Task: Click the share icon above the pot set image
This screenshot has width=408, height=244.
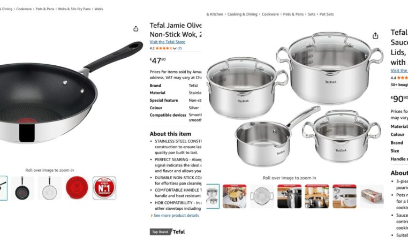Action: click(x=375, y=36)
